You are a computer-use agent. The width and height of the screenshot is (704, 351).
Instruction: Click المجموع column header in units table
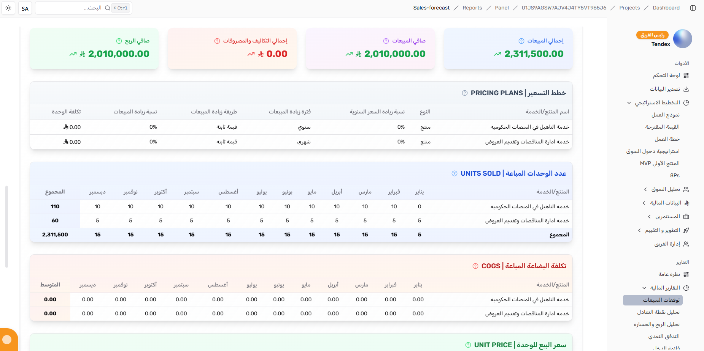tap(55, 192)
